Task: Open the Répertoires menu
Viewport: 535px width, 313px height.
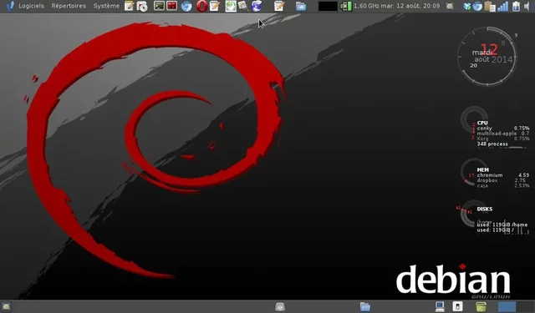Action: click(x=69, y=6)
